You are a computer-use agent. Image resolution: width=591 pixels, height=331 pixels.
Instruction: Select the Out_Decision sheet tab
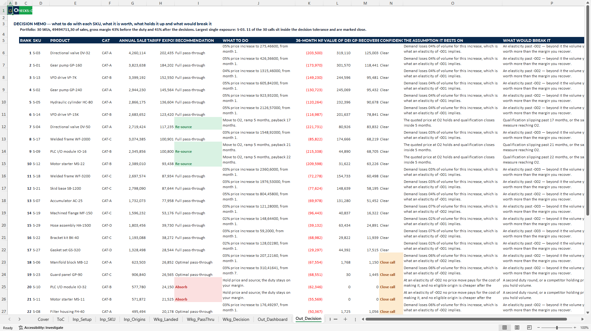point(308,319)
